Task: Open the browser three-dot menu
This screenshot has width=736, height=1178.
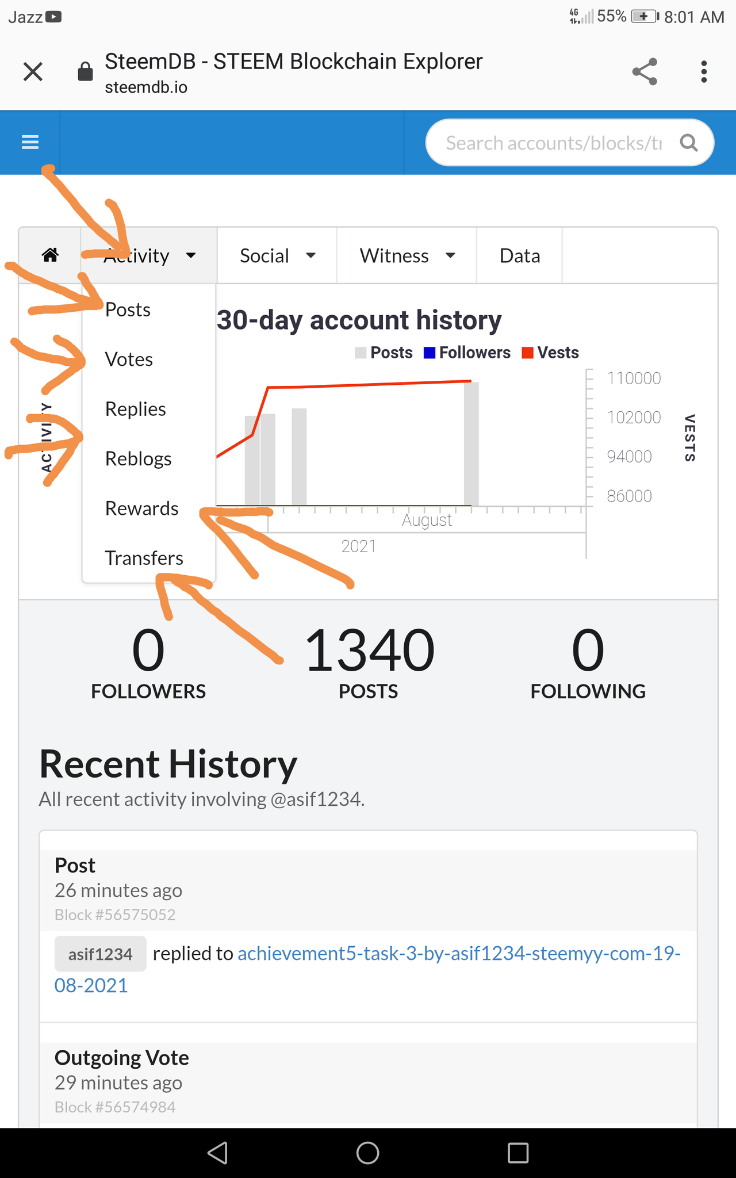Action: coord(704,72)
